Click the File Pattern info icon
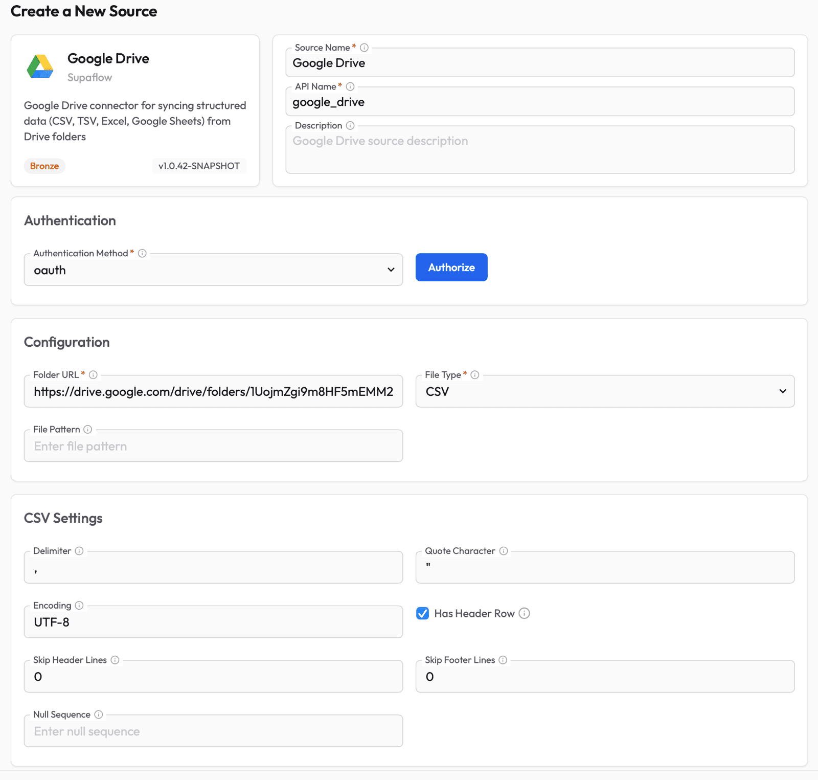The width and height of the screenshot is (818, 780). [88, 429]
